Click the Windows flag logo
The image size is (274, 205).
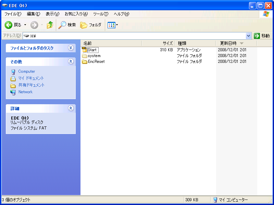click(266, 14)
